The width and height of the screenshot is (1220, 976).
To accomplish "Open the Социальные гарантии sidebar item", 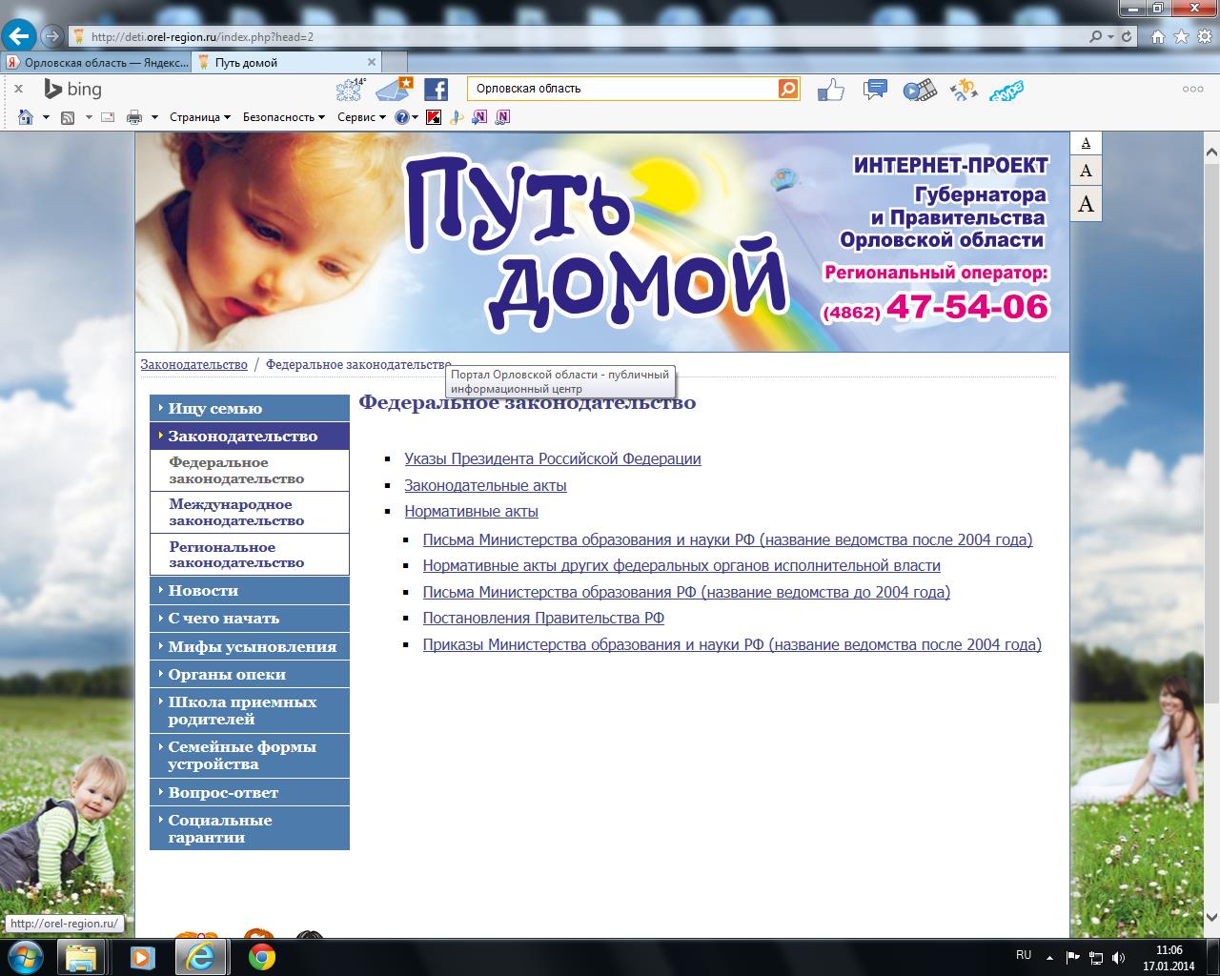I will click(250, 828).
